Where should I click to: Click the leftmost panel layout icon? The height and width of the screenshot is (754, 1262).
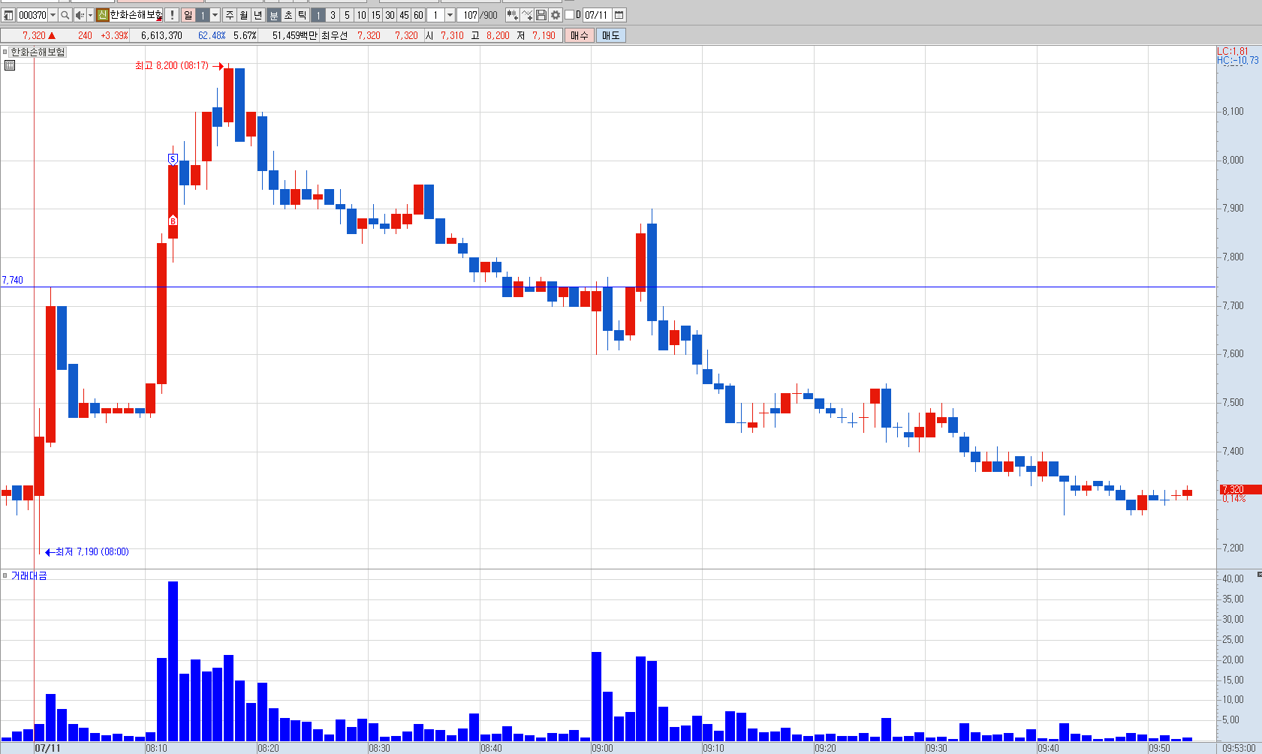[x=8, y=15]
